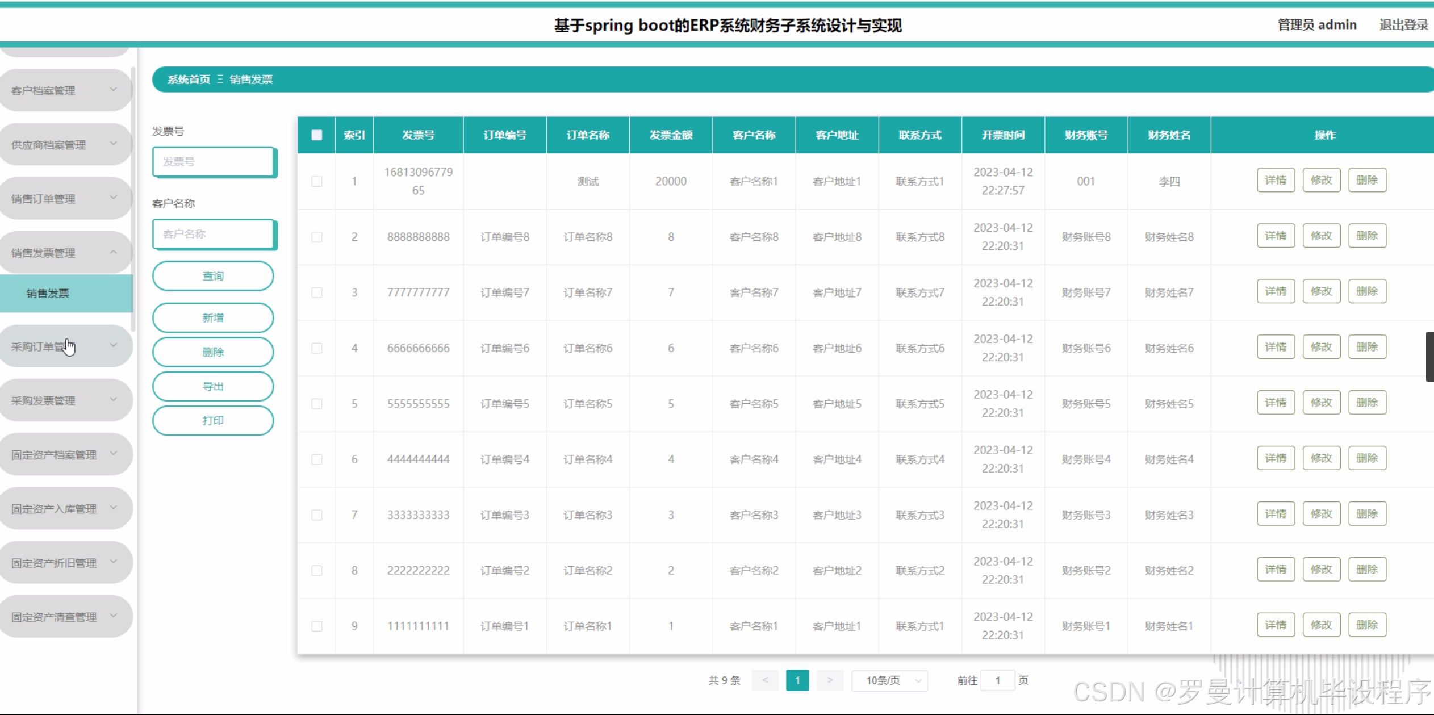Open 详情 for invoice 8888888888
This screenshot has width=1434, height=715.
click(x=1275, y=235)
